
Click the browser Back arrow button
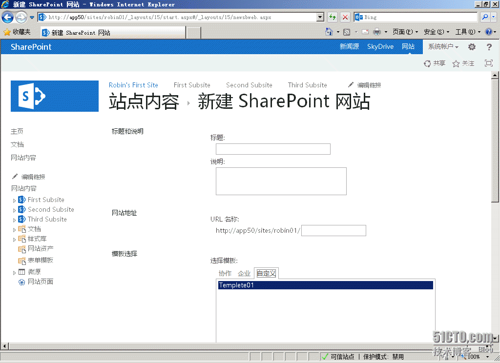point(8,17)
